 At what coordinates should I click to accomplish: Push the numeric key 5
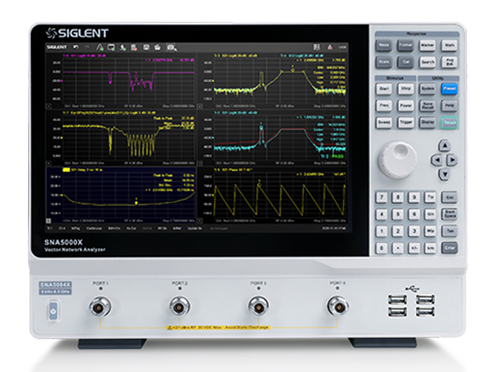click(x=397, y=214)
